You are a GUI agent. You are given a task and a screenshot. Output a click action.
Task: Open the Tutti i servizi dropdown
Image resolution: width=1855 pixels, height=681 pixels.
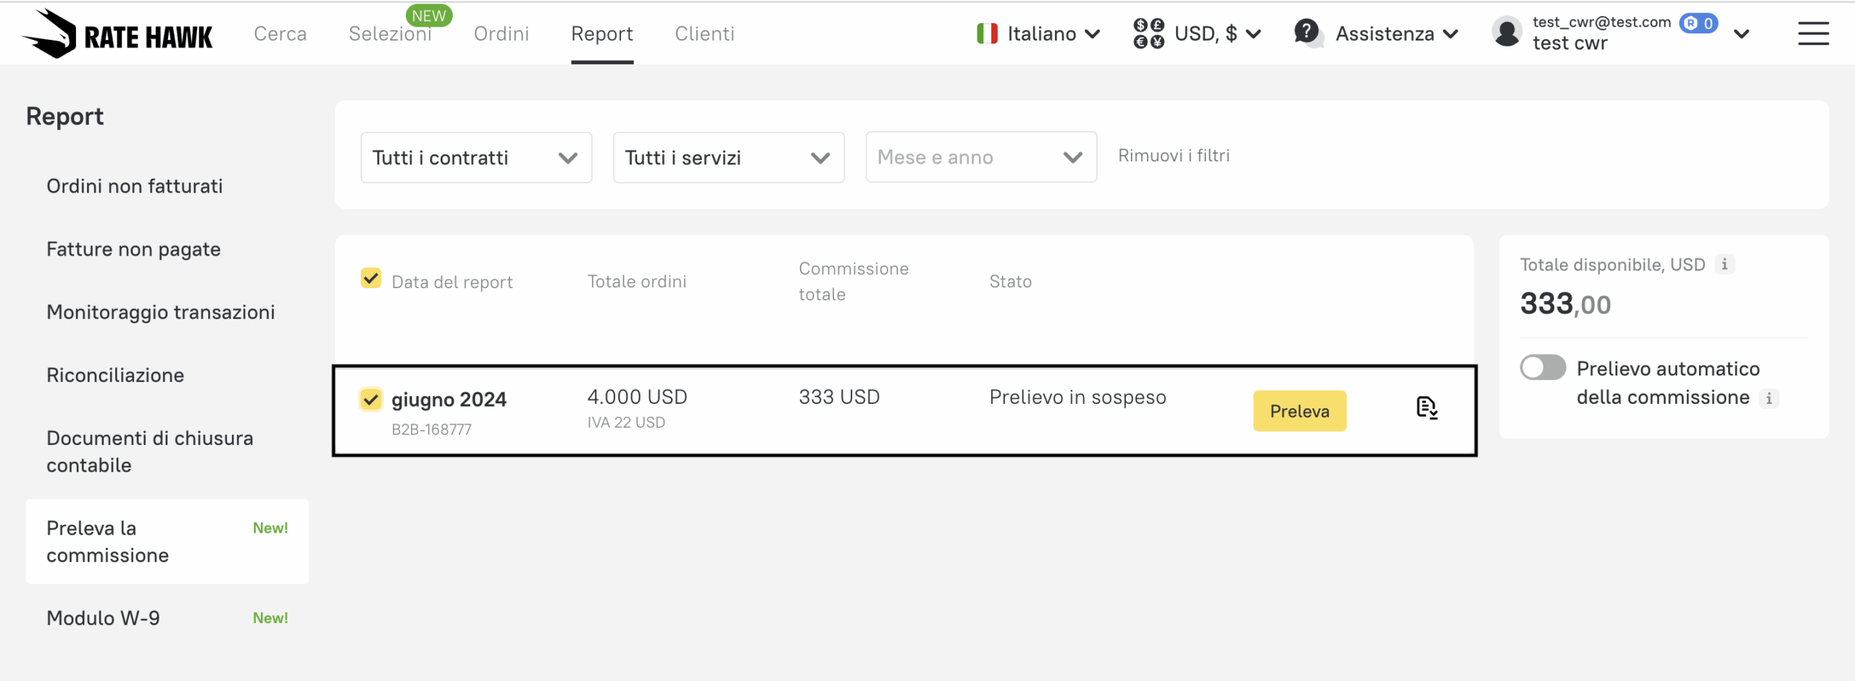pyautogui.click(x=728, y=157)
